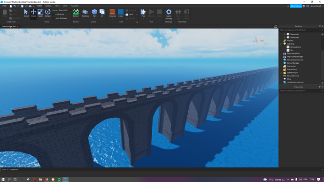Open the Color dropdown arrow

coord(121,19)
